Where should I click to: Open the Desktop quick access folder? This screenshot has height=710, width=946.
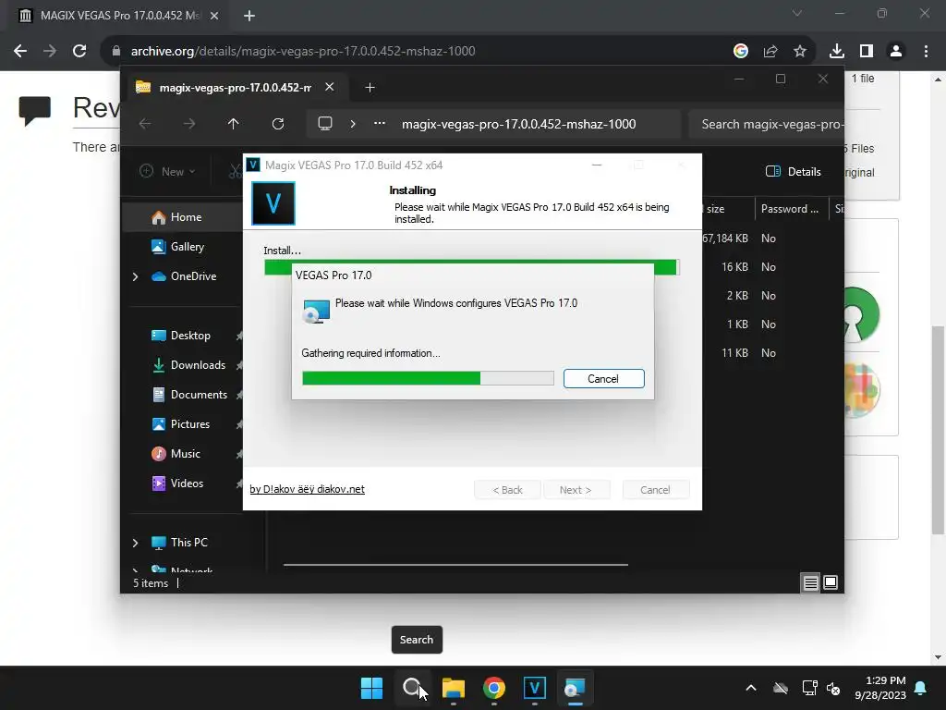(x=190, y=336)
